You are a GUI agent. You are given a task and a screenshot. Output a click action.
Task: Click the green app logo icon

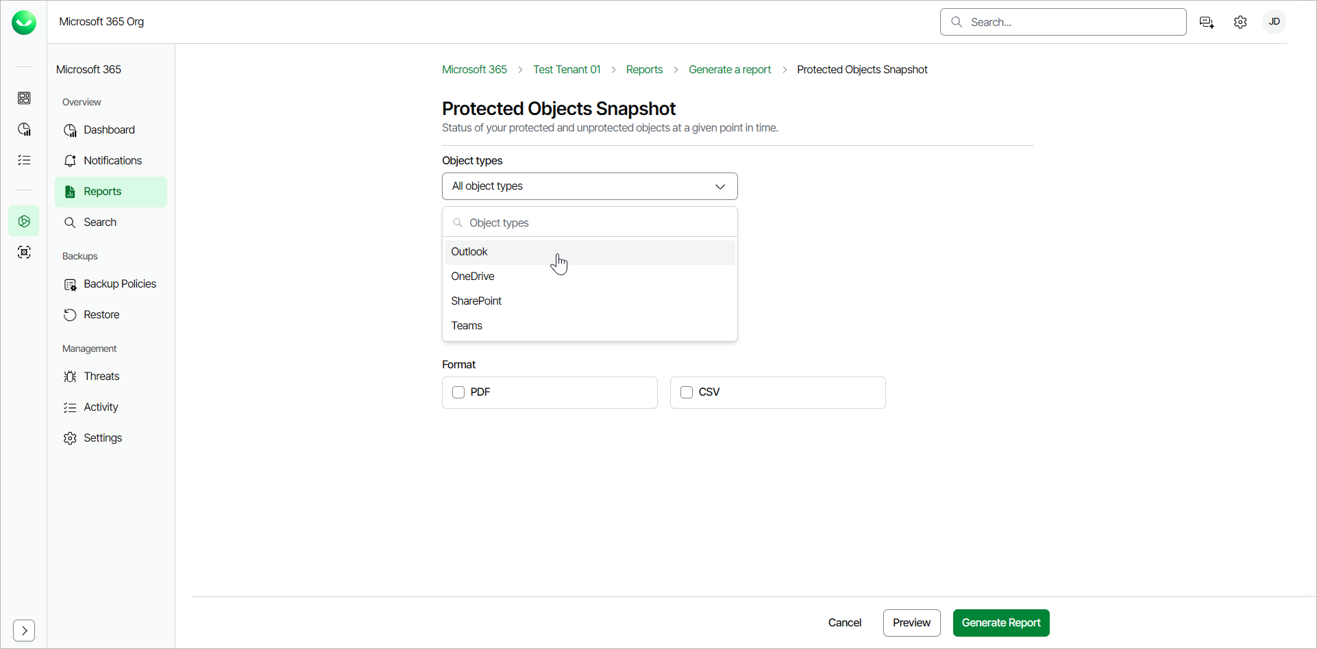[24, 23]
